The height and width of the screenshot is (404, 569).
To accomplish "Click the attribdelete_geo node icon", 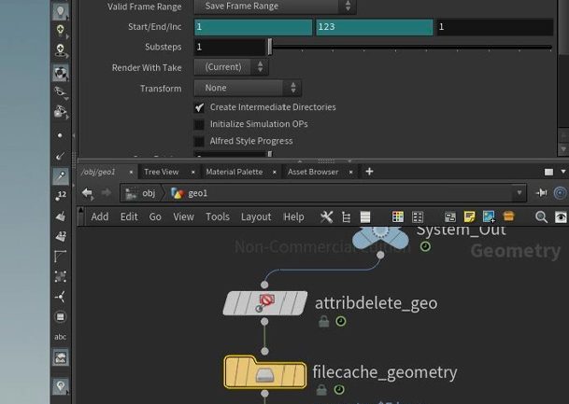I will (265, 302).
